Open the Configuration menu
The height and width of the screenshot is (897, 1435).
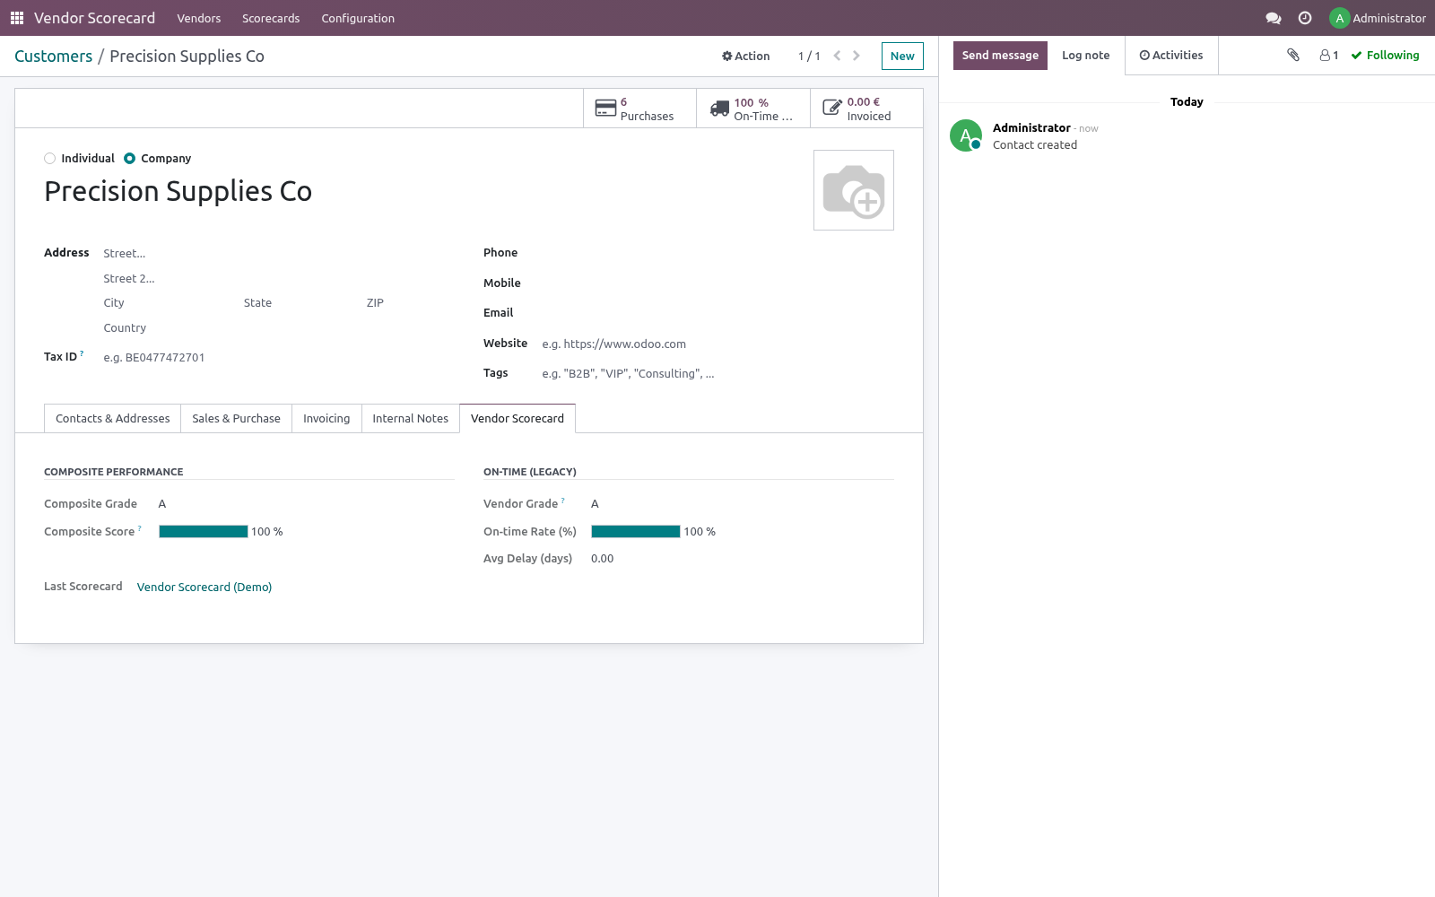click(x=358, y=18)
